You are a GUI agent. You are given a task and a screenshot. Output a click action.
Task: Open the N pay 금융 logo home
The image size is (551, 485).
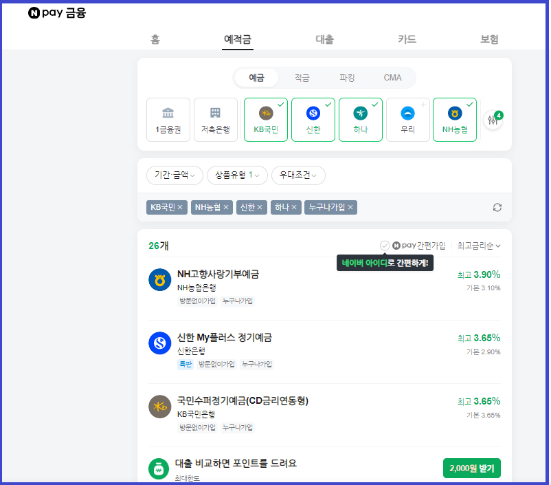pyautogui.click(x=57, y=13)
